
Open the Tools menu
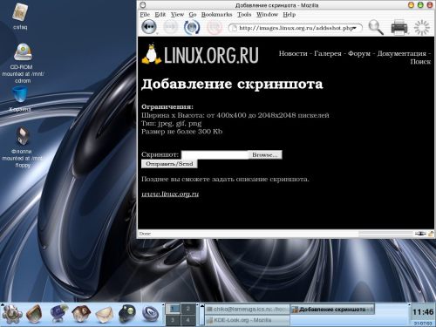click(x=244, y=14)
